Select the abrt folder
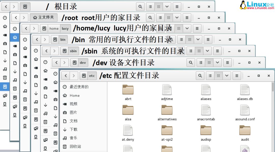Screen dimensions: 275x152 [128, 92]
